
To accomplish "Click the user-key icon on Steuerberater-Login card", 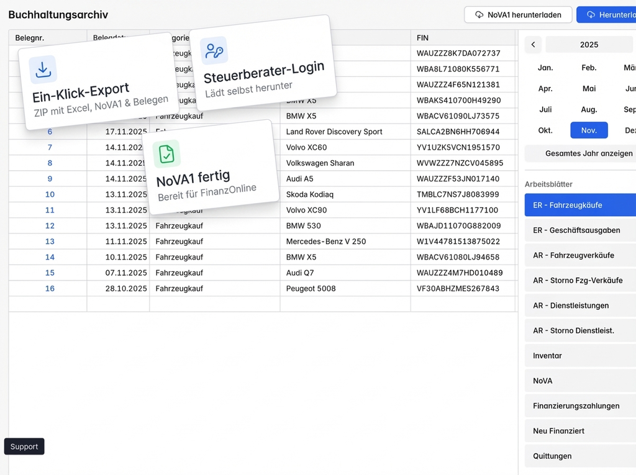I will (214, 51).
